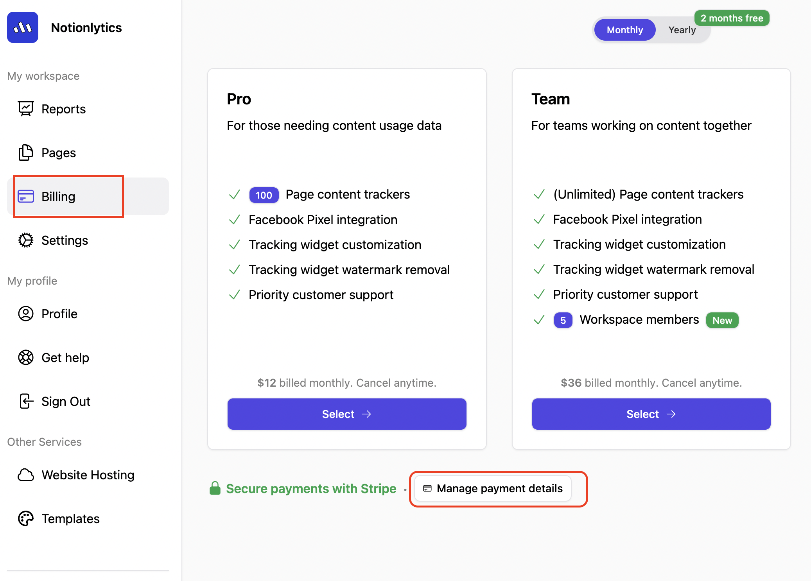The width and height of the screenshot is (811, 581).
Task: Select the Pro plan
Action: click(x=347, y=414)
